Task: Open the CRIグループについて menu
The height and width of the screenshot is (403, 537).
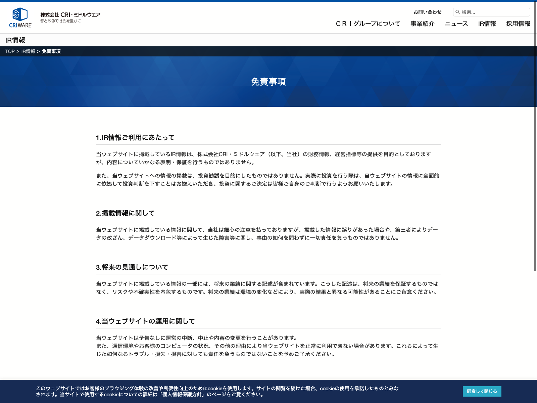Action: (x=368, y=24)
